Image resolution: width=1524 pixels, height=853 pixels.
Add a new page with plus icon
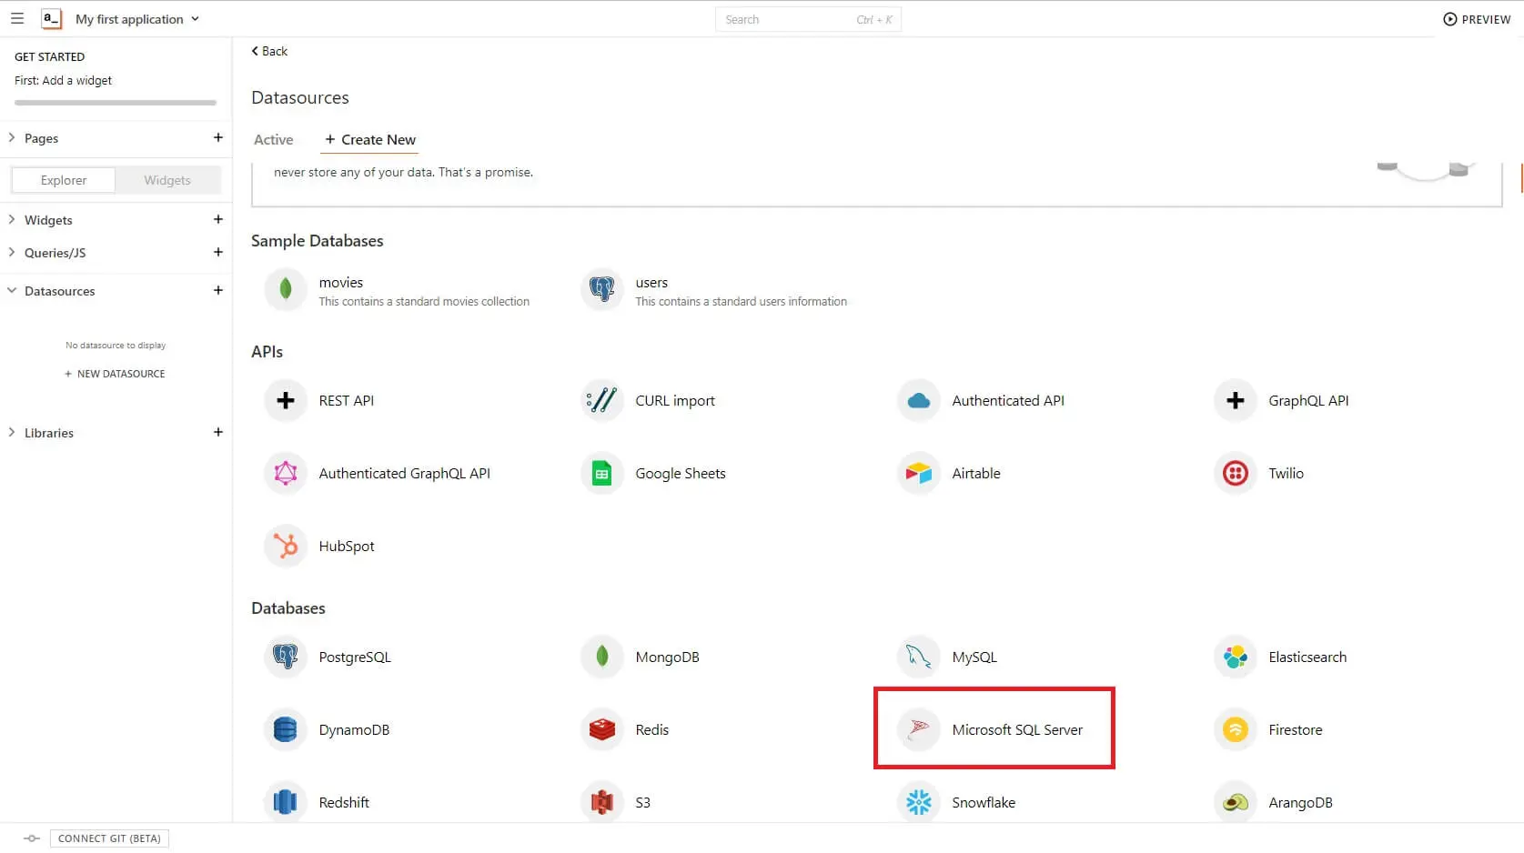pos(218,137)
